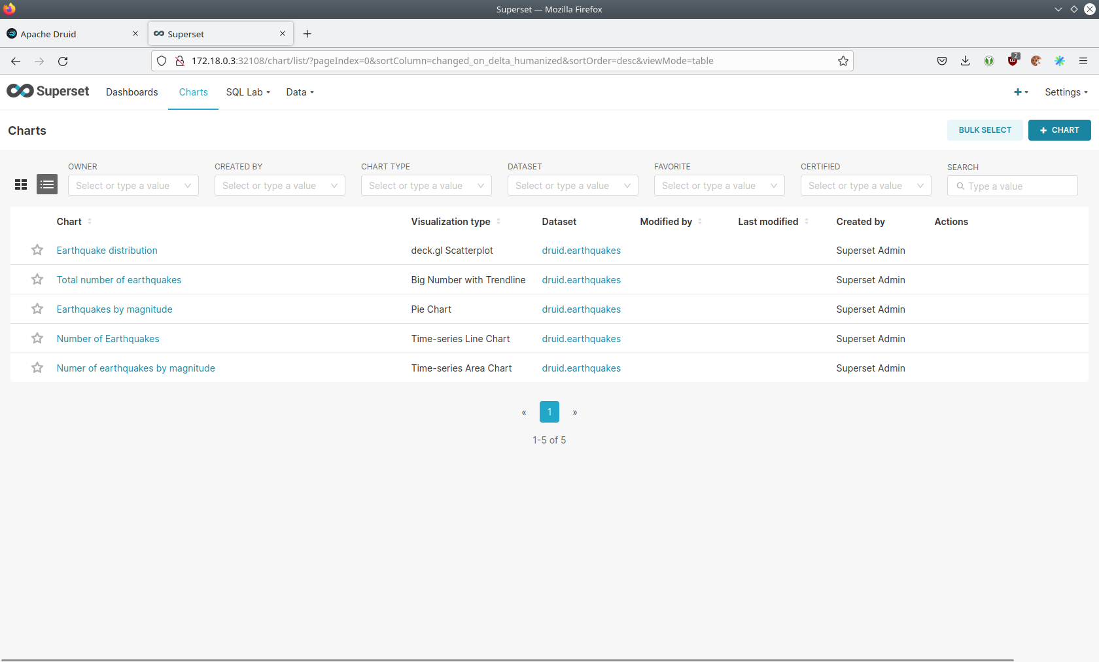Bookmark this page with the star icon
The width and height of the screenshot is (1099, 662).
[843, 61]
